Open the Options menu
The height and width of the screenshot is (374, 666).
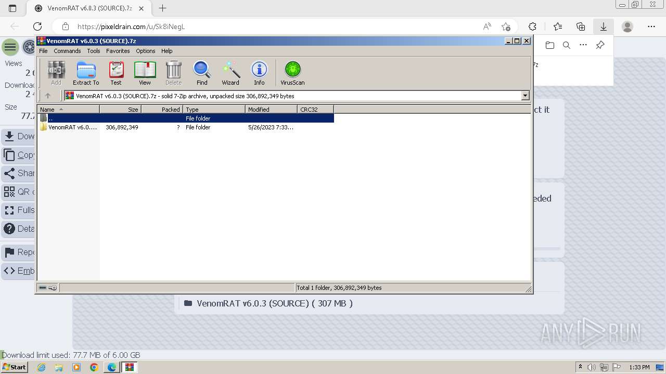tap(146, 51)
